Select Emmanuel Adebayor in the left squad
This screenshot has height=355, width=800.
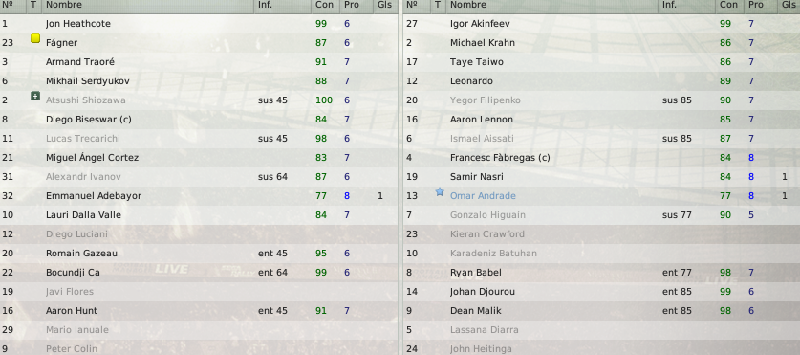(x=199, y=196)
